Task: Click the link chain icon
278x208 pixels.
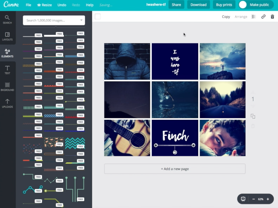Action: point(263,17)
